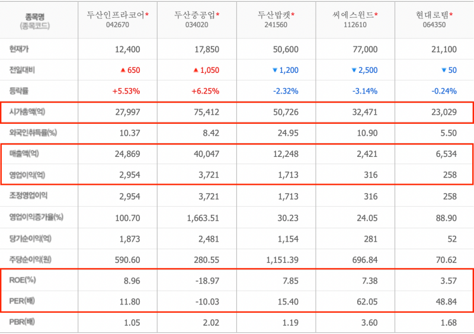The image size is (474, 334).
Task: Select current price 17,850 for 두산중공업
Action: coord(207,49)
